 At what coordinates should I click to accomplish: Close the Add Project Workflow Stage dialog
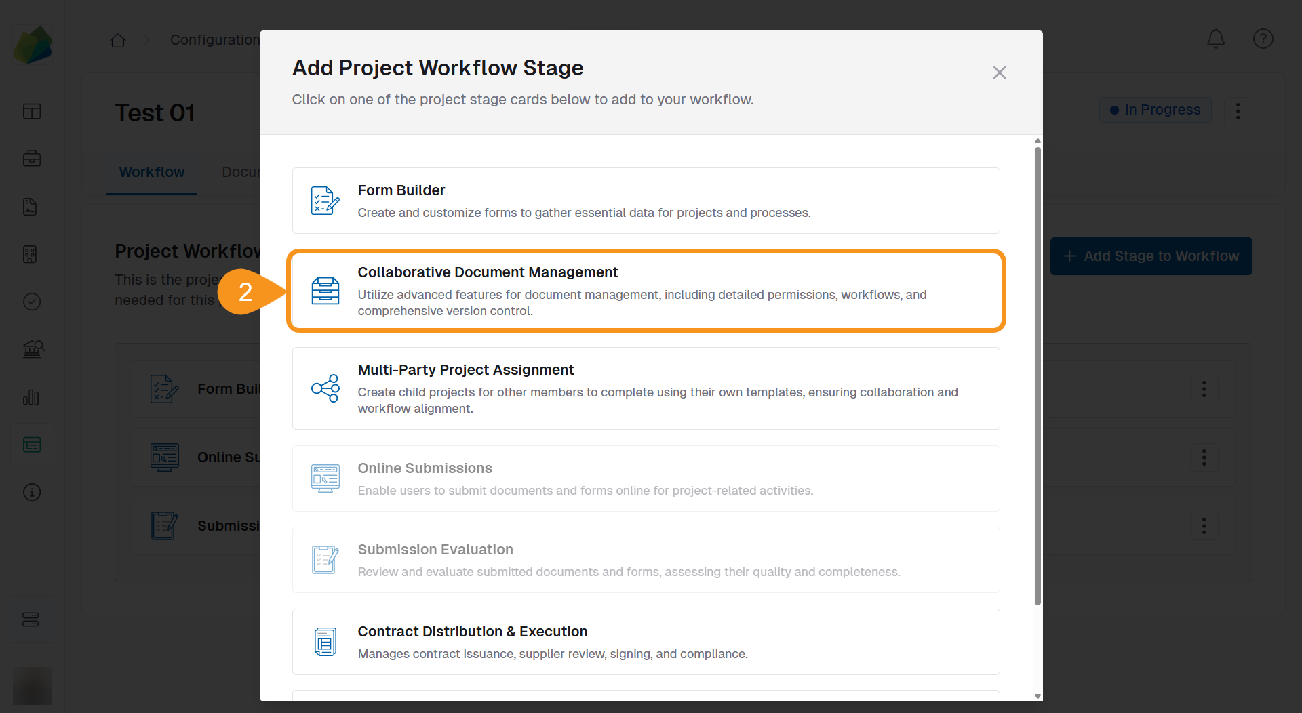pos(1000,73)
